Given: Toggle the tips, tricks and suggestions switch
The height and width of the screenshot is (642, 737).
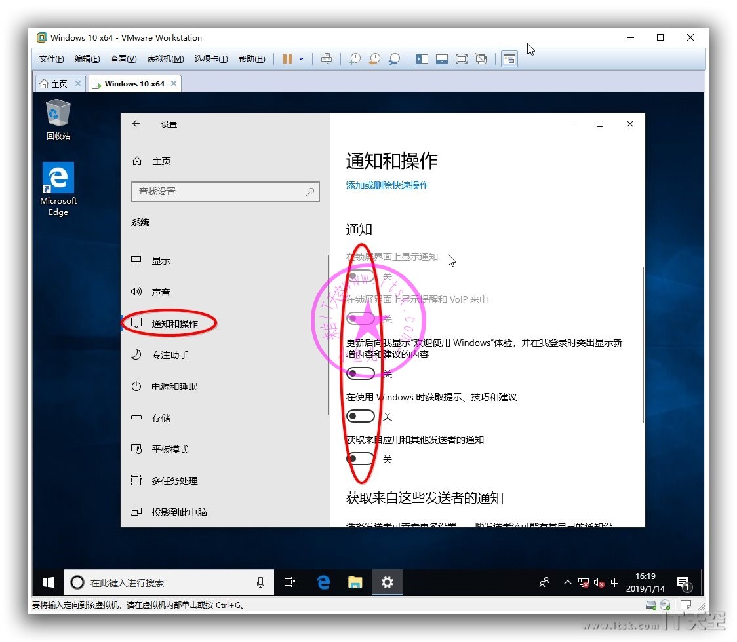Looking at the screenshot, I should click(361, 417).
